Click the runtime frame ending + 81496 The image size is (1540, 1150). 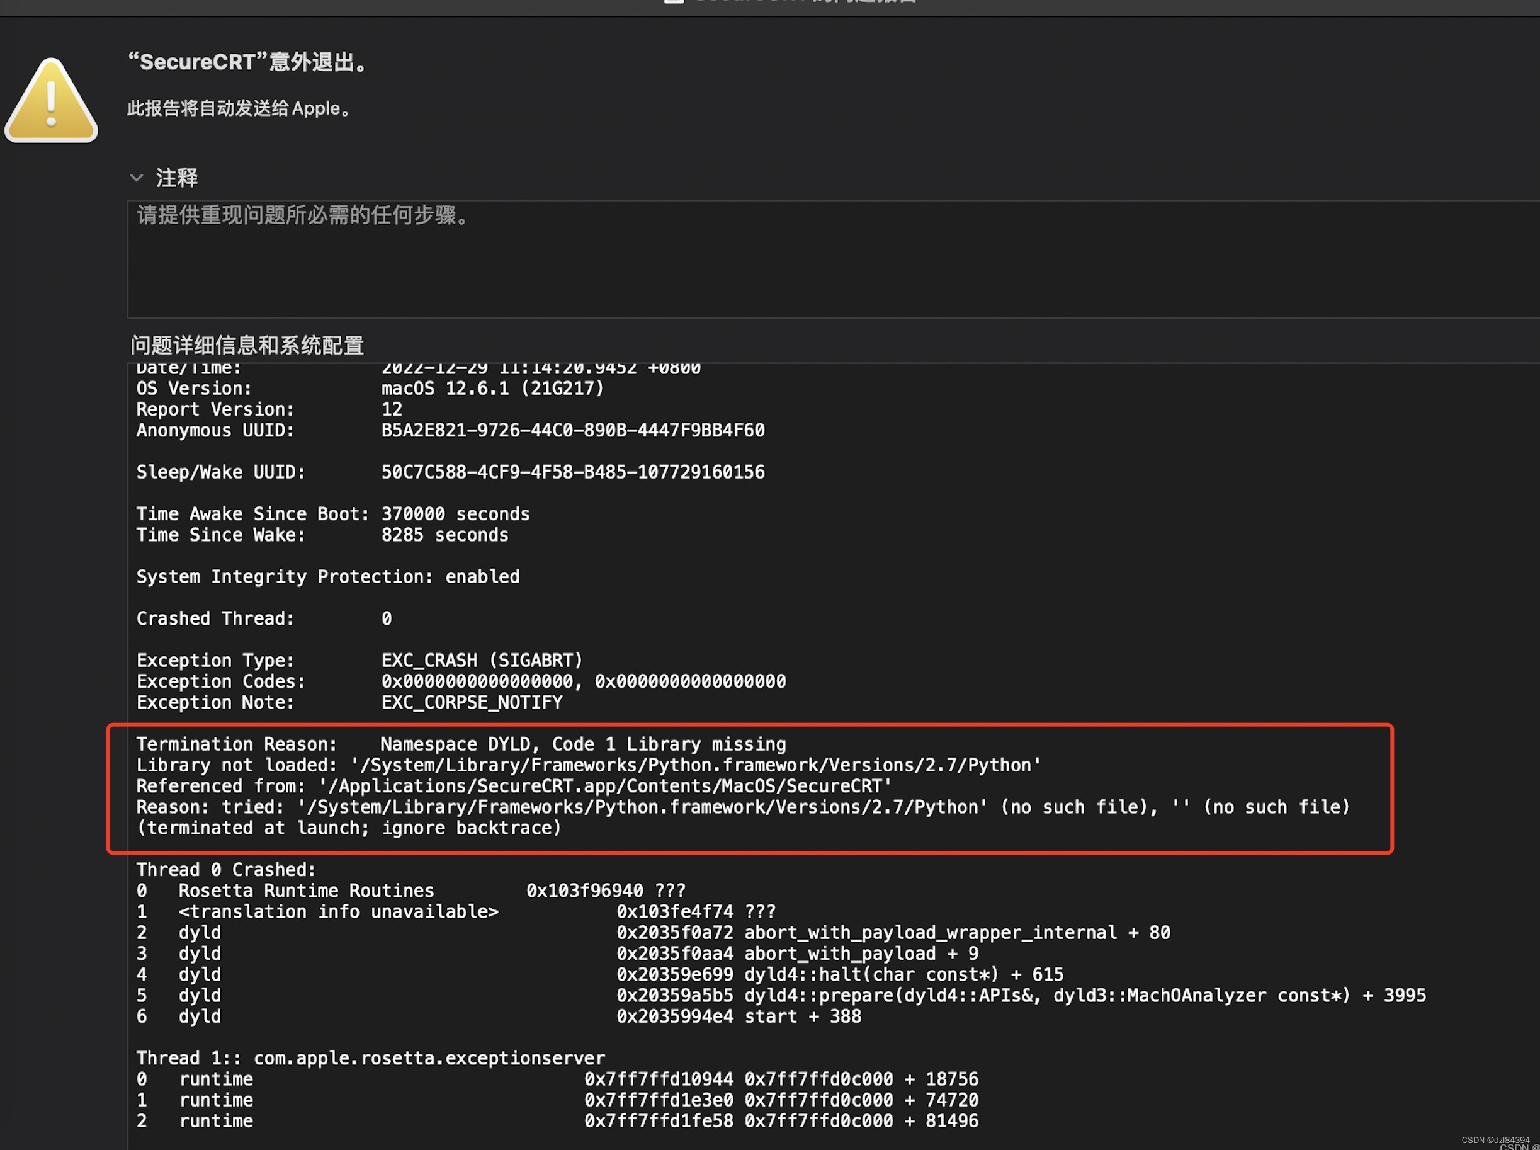point(557,1121)
